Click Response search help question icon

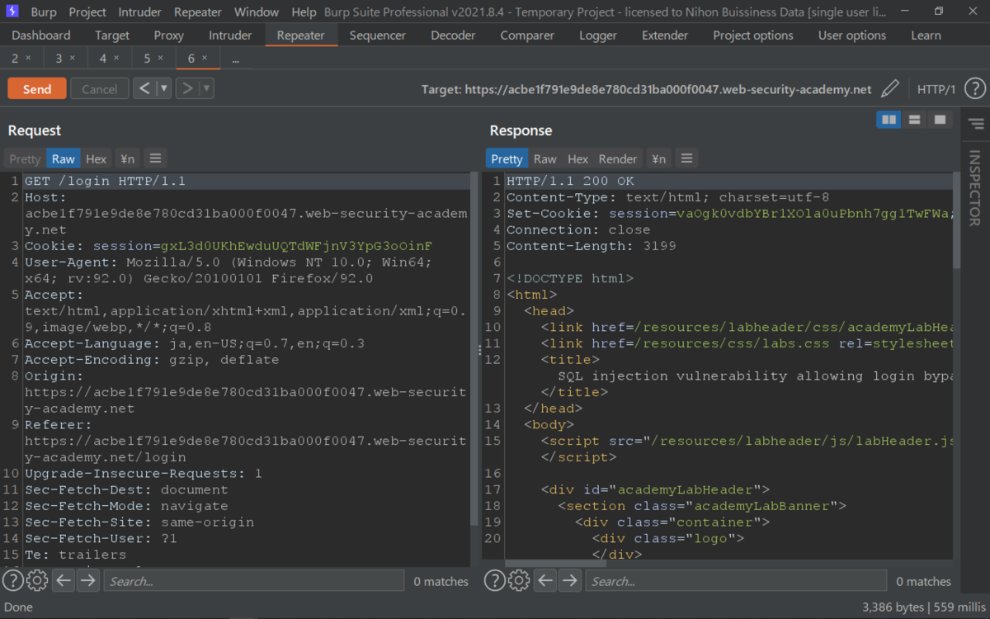[x=494, y=580]
